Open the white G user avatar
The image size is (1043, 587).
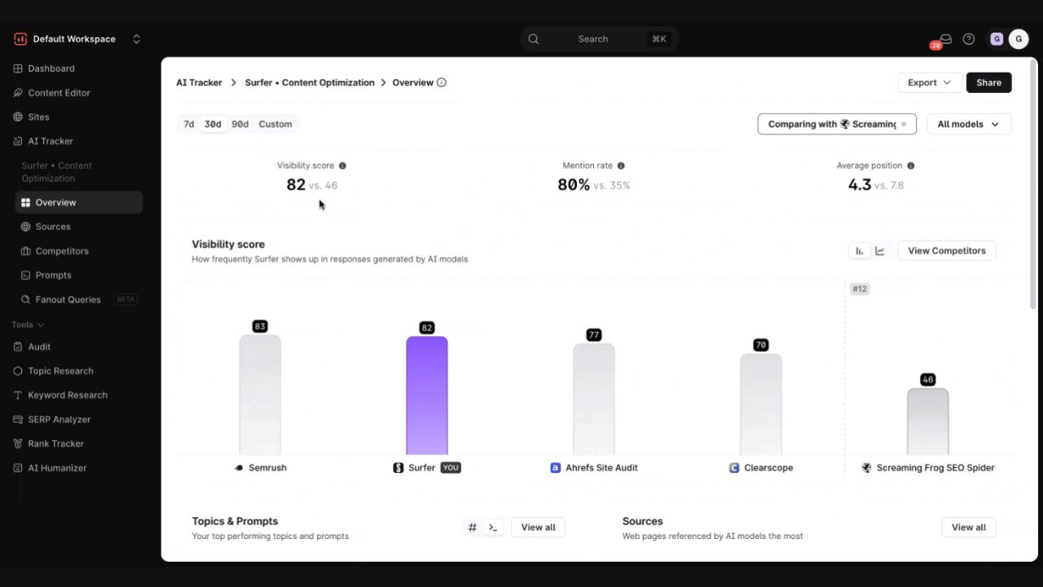coord(1019,39)
